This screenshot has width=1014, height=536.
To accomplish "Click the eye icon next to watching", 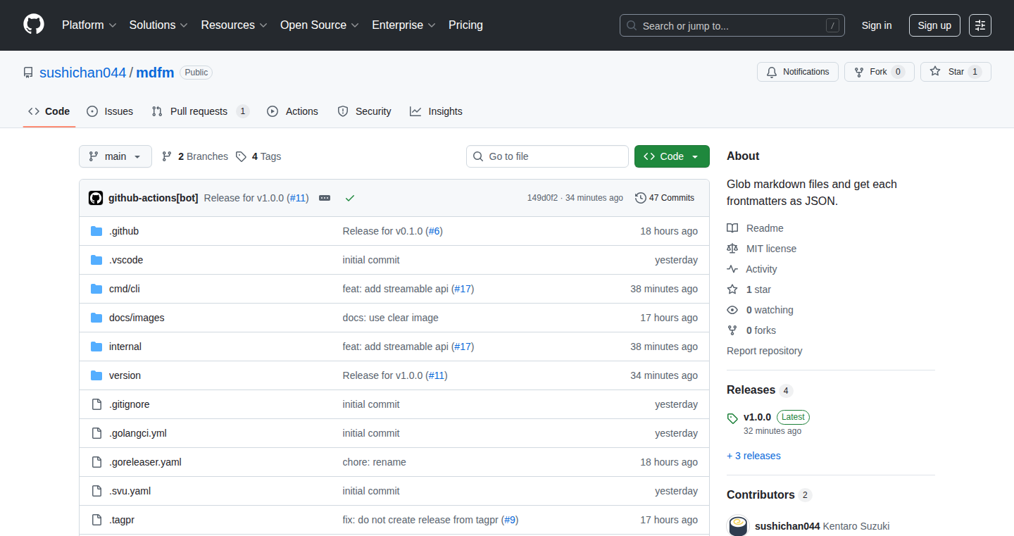I will coord(732,310).
